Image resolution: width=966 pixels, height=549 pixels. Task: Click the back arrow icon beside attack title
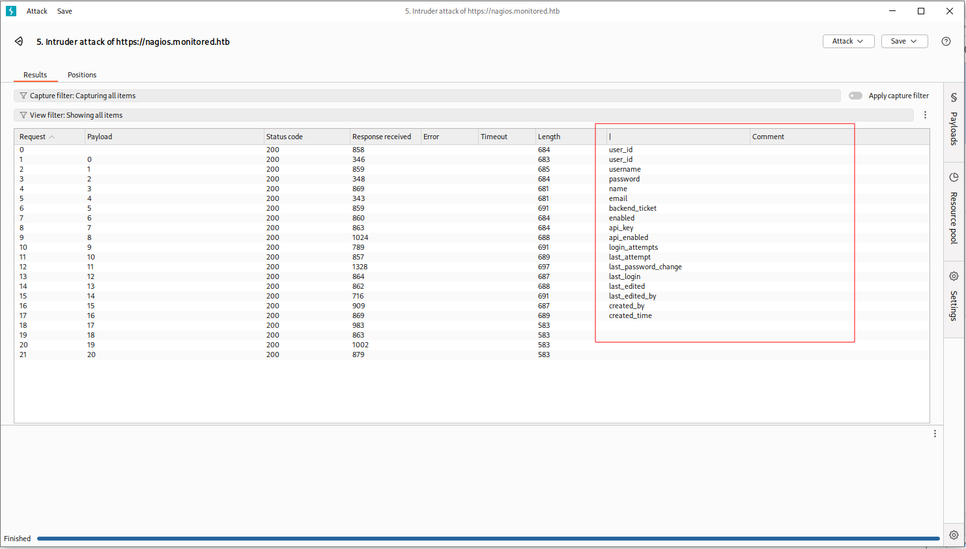point(19,42)
